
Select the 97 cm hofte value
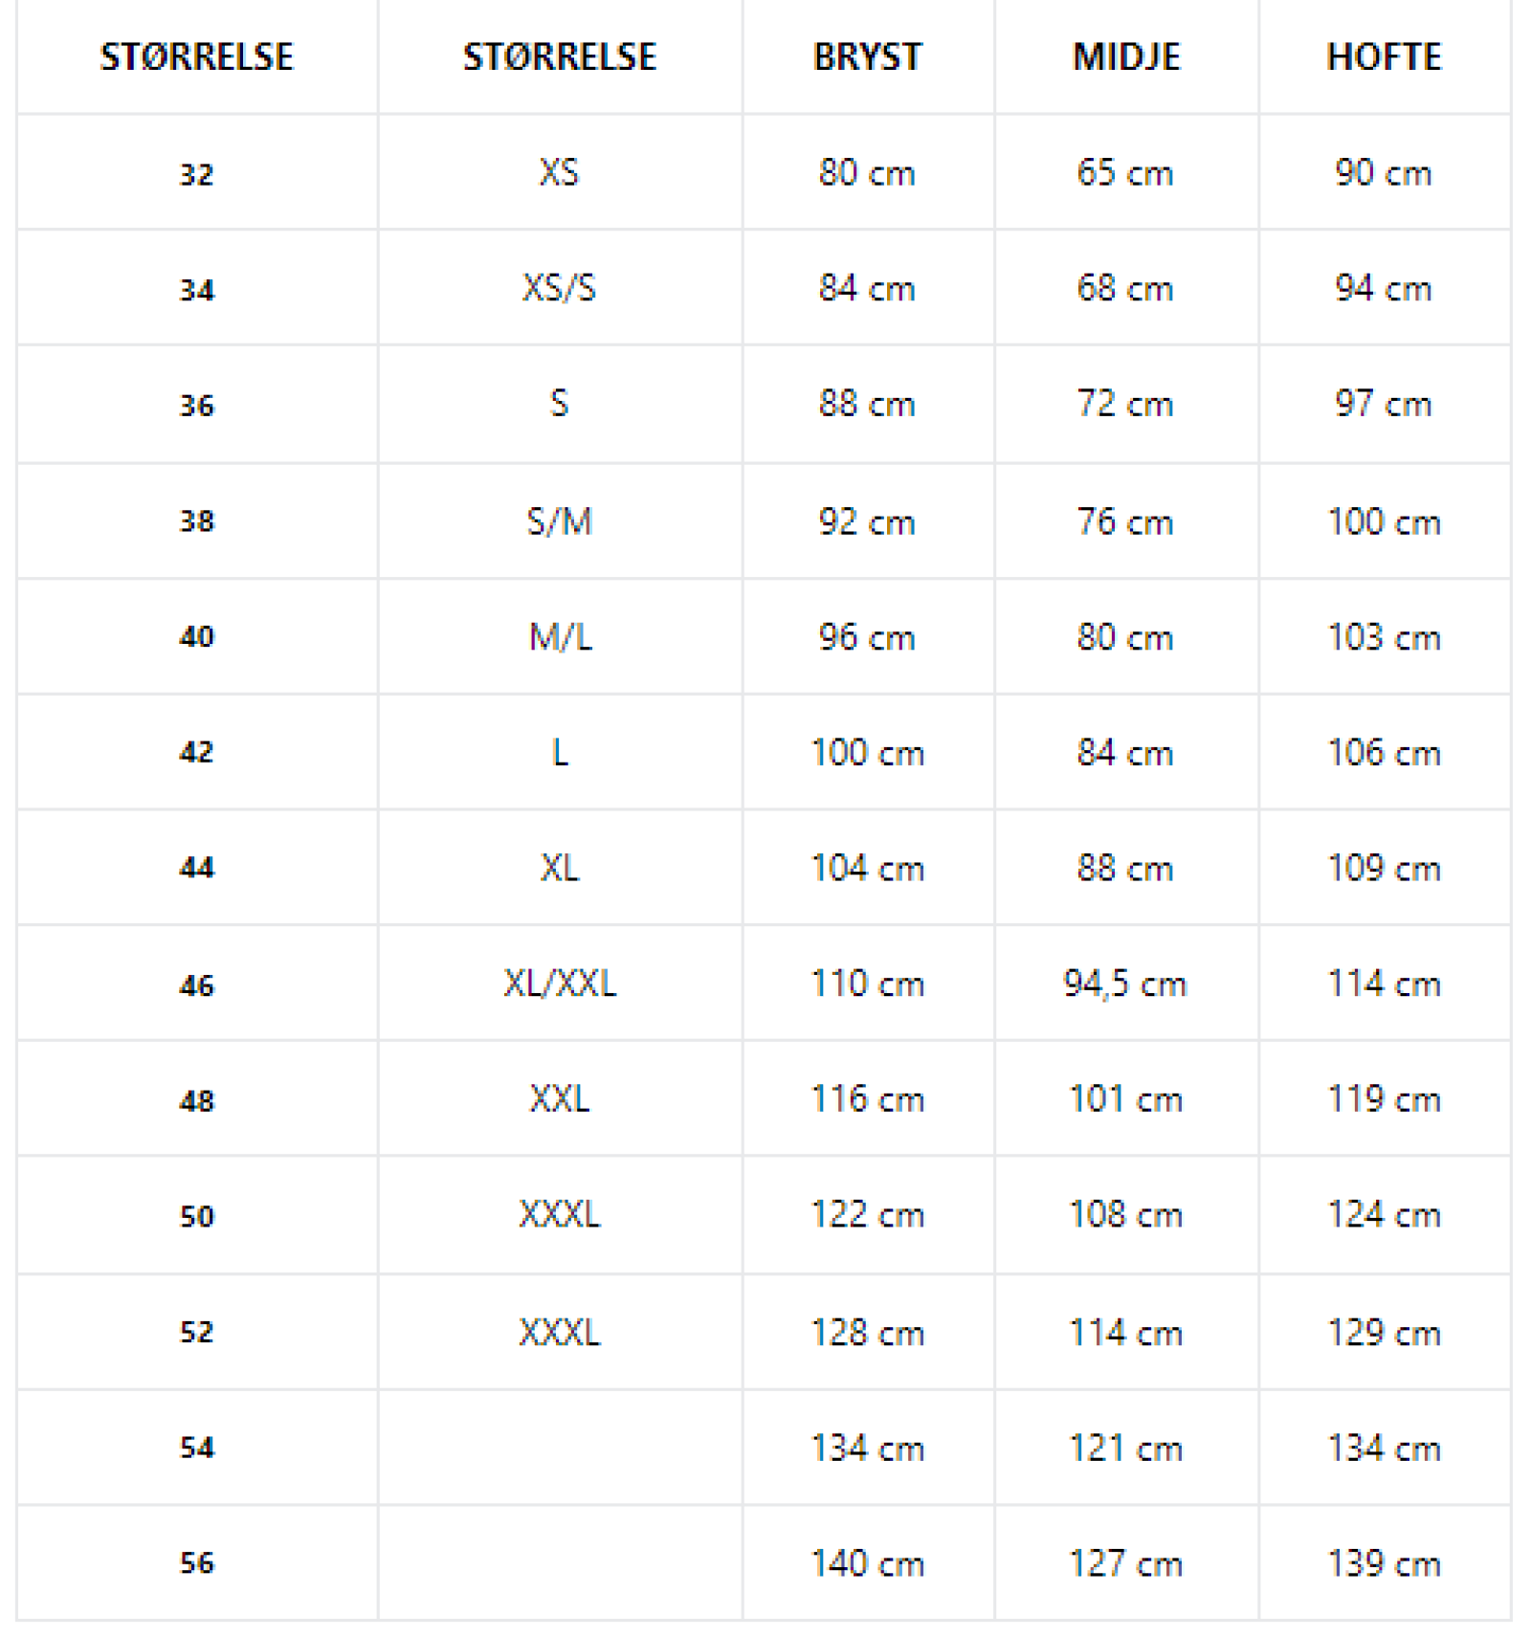tap(1384, 404)
